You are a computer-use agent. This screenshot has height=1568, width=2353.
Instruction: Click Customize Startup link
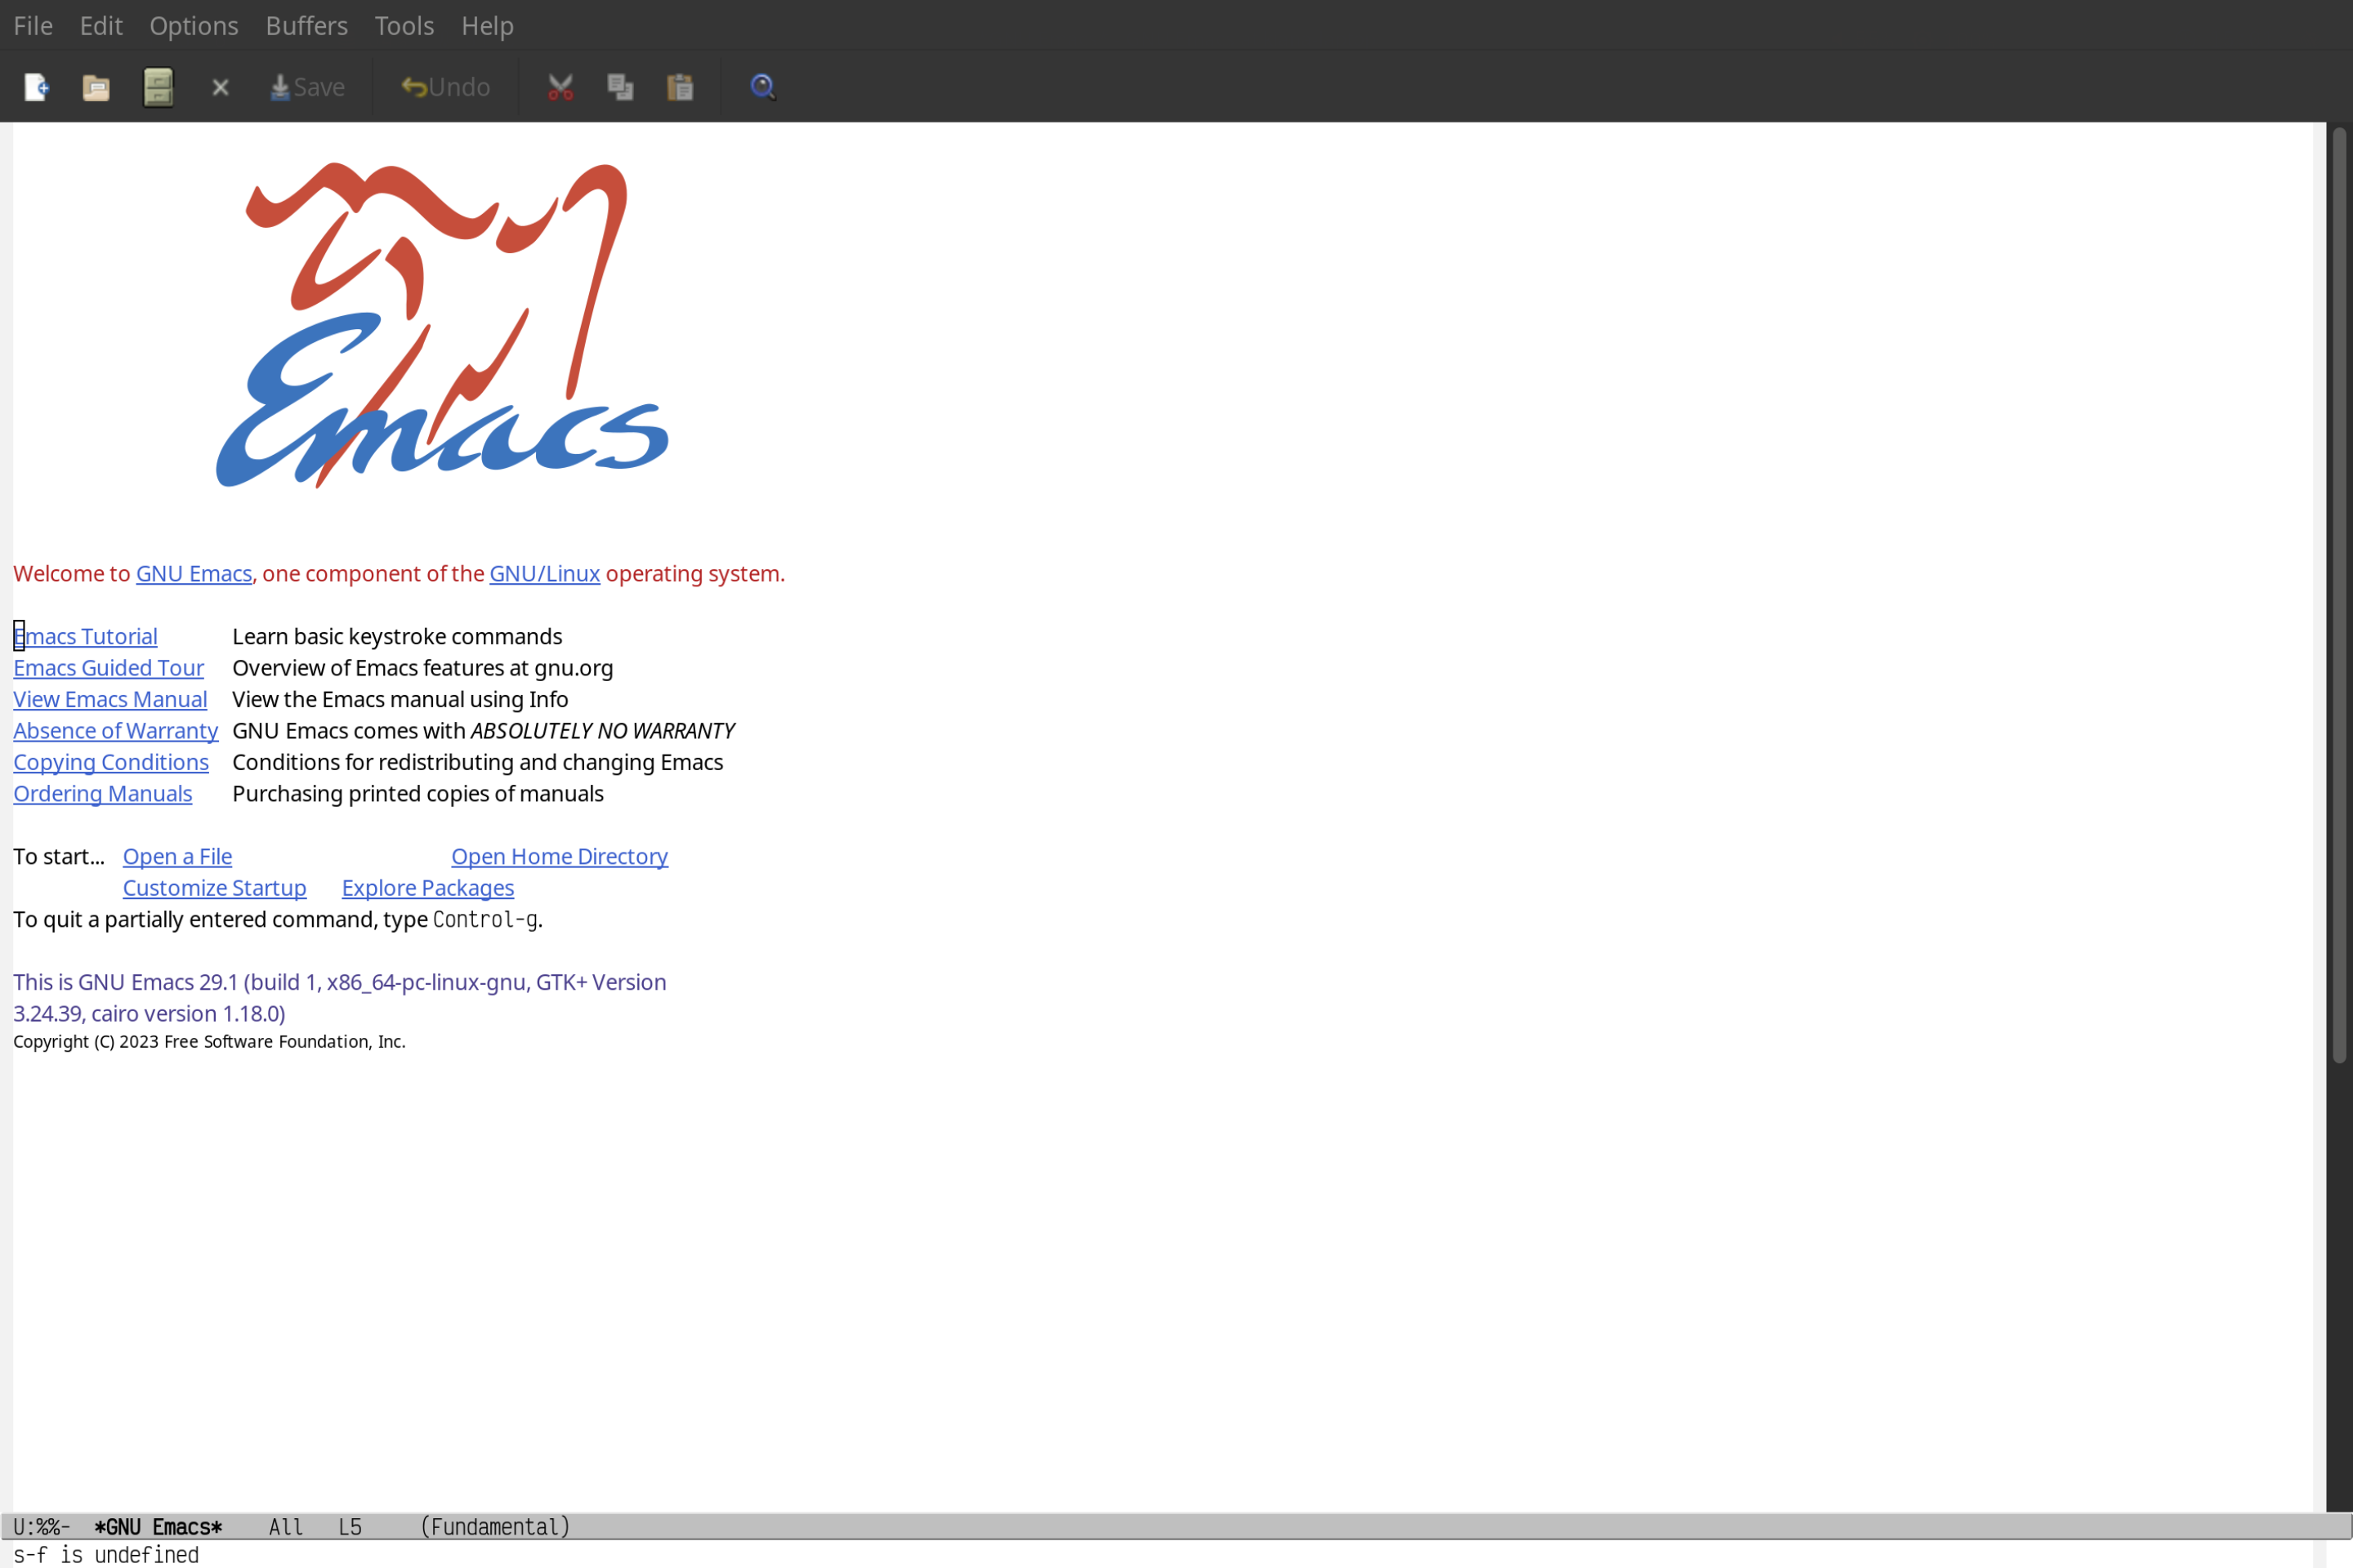(213, 887)
